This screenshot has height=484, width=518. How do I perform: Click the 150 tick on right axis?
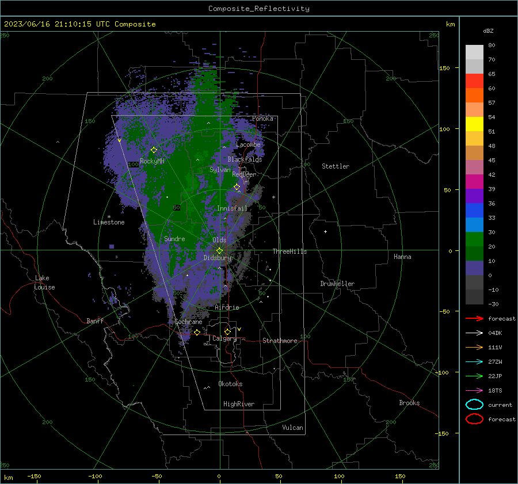click(x=444, y=68)
